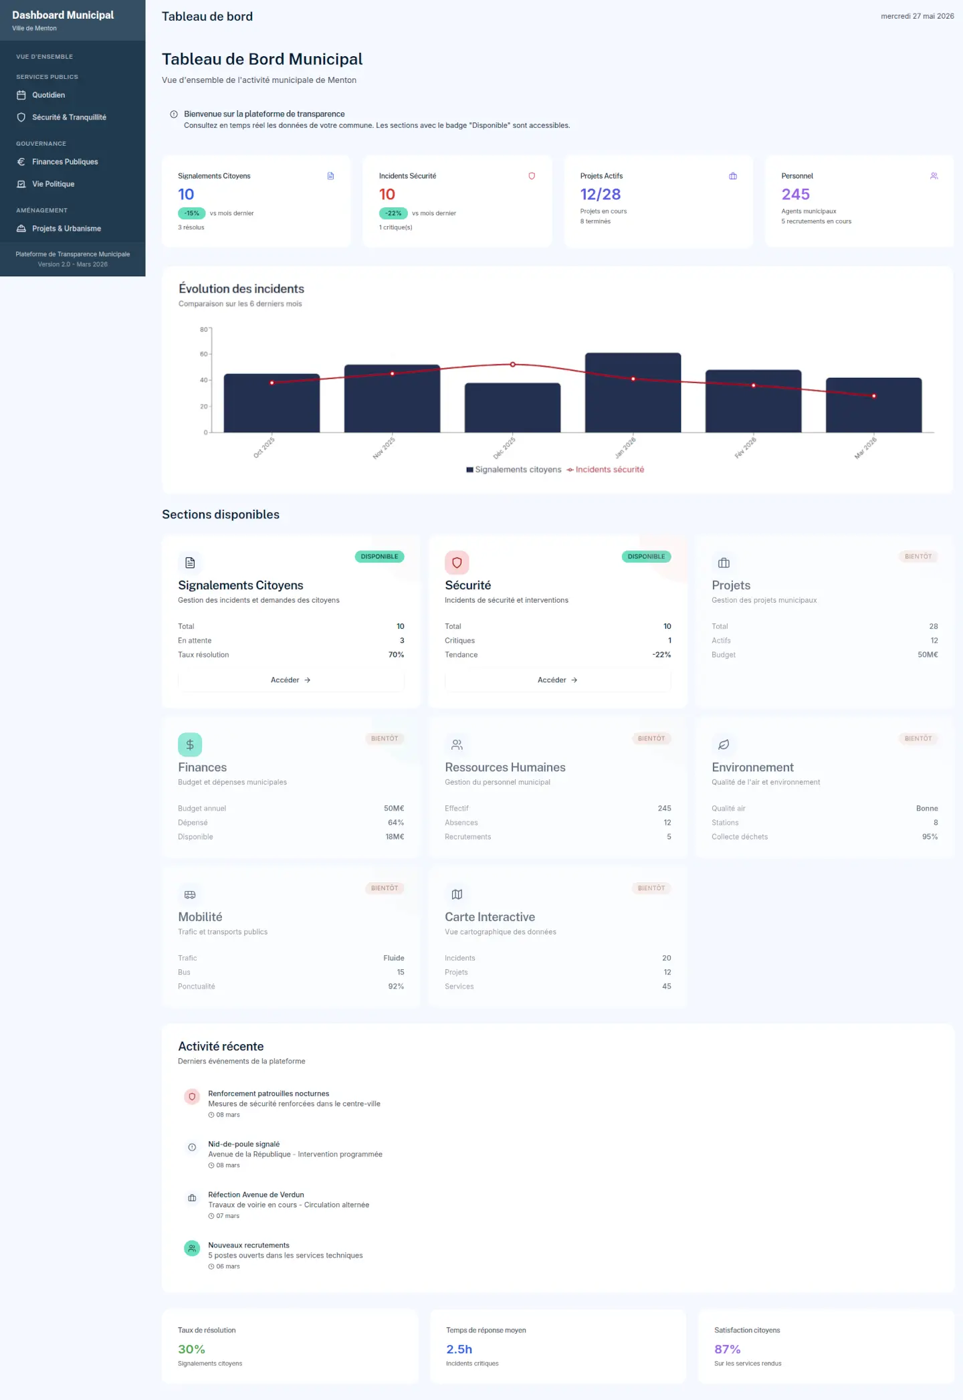Click the vote icon next to Vie Politique

tap(21, 184)
